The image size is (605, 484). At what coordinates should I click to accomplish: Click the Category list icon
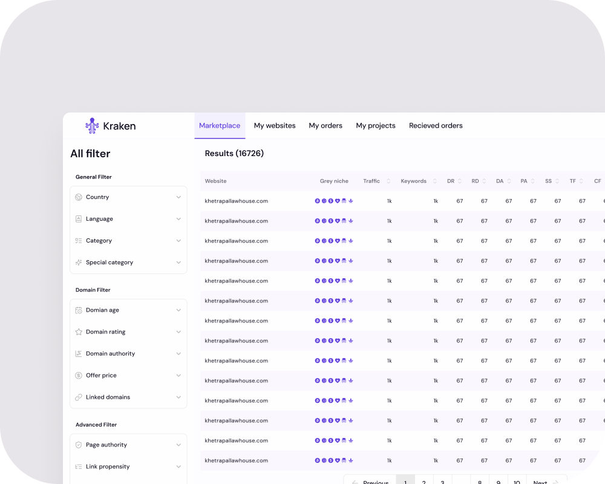click(x=79, y=240)
